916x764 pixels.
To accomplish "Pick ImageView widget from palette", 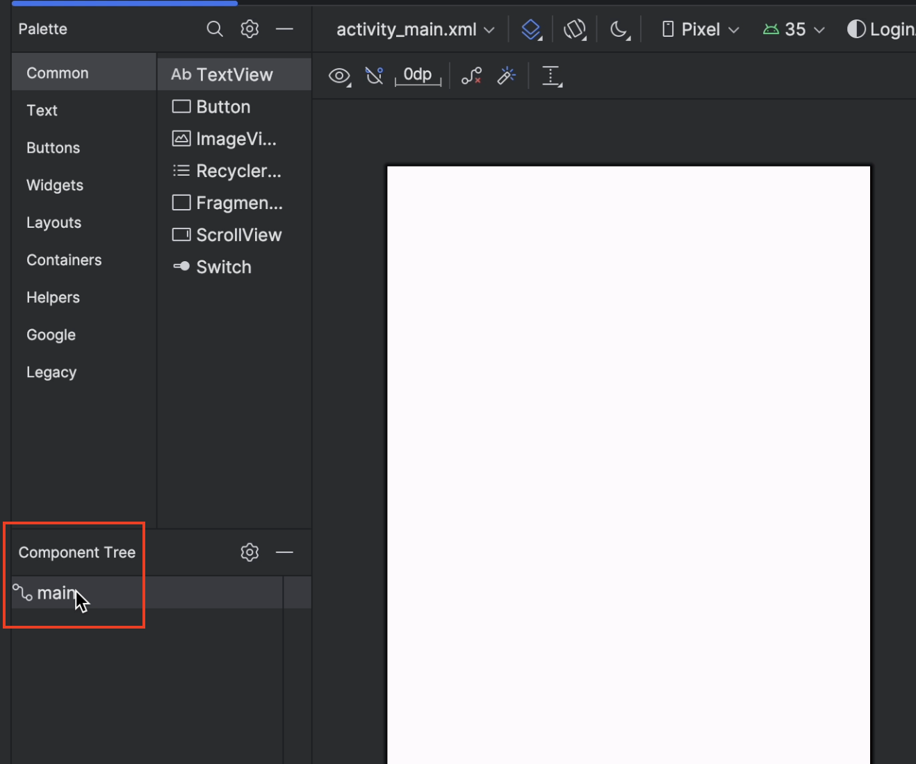I will pos(234,139).
